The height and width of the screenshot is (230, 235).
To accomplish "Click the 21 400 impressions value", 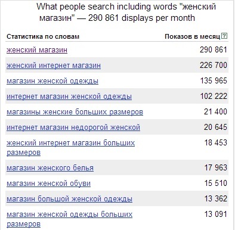I will 215,111.
